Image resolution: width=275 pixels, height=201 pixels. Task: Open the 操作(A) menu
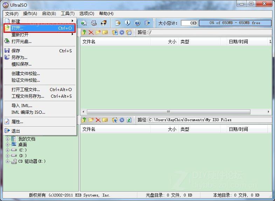pos(30,14)
